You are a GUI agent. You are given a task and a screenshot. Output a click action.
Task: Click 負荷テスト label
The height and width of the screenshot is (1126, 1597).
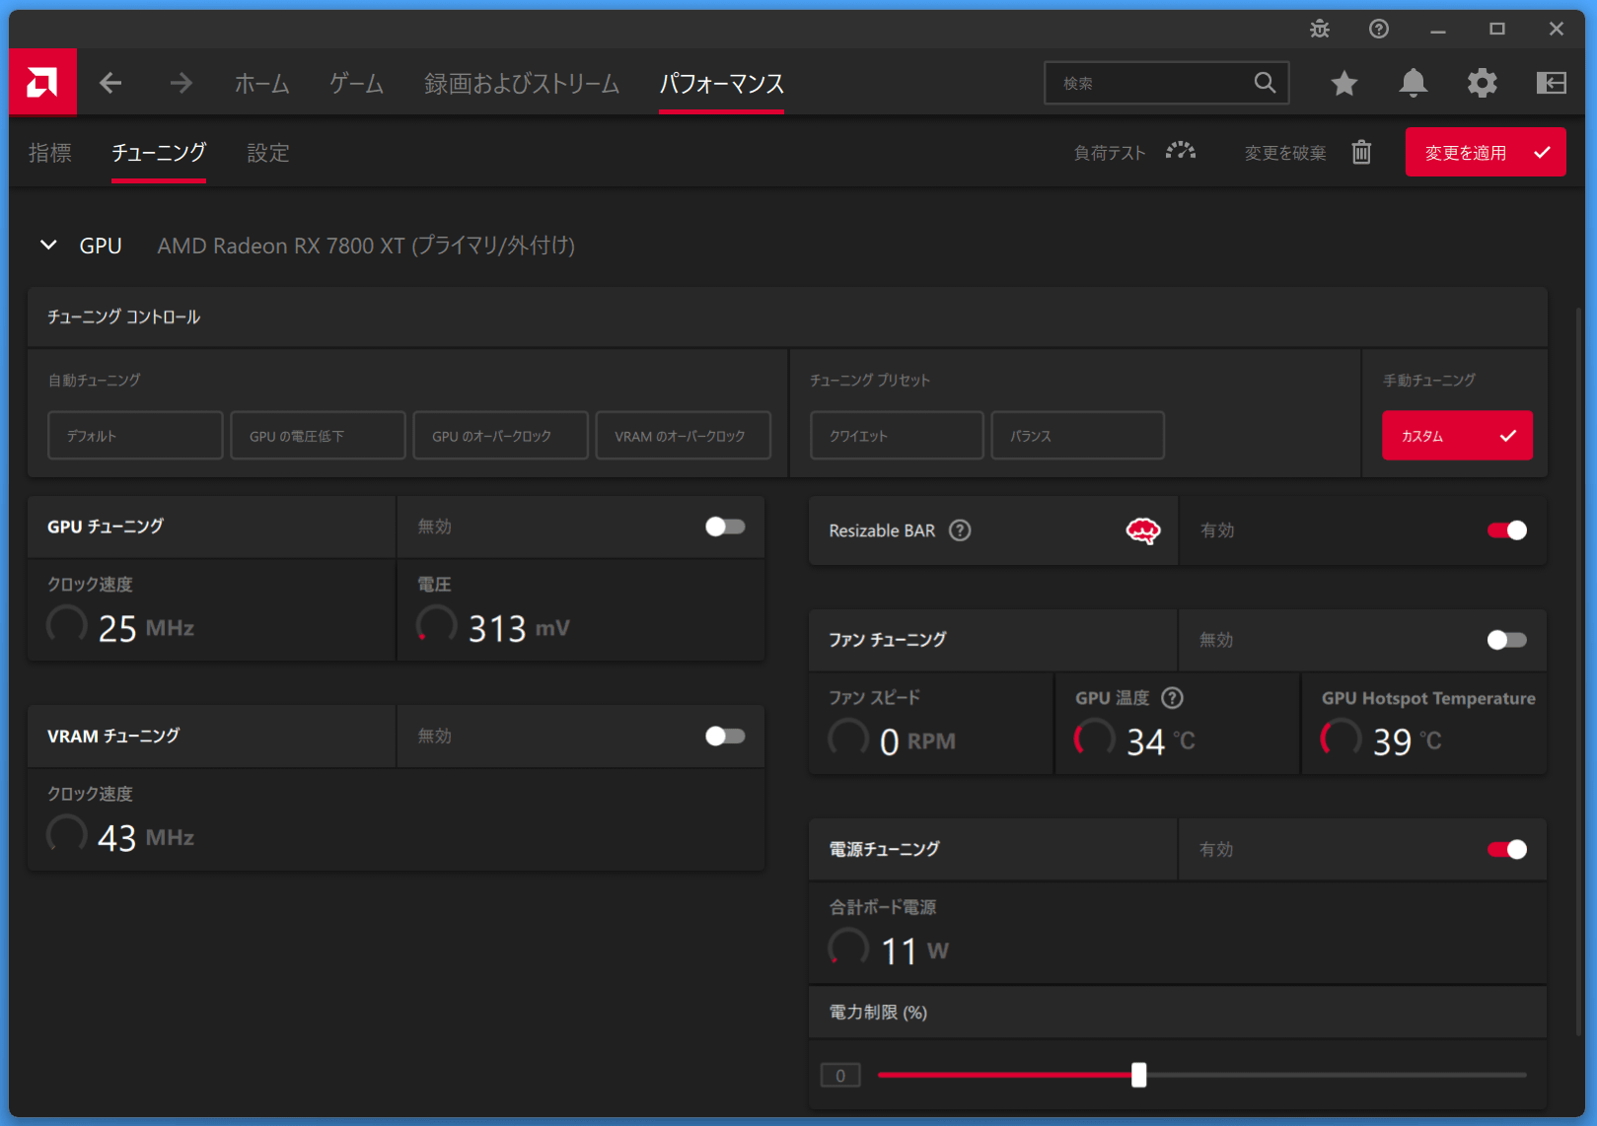[1110, 153]
